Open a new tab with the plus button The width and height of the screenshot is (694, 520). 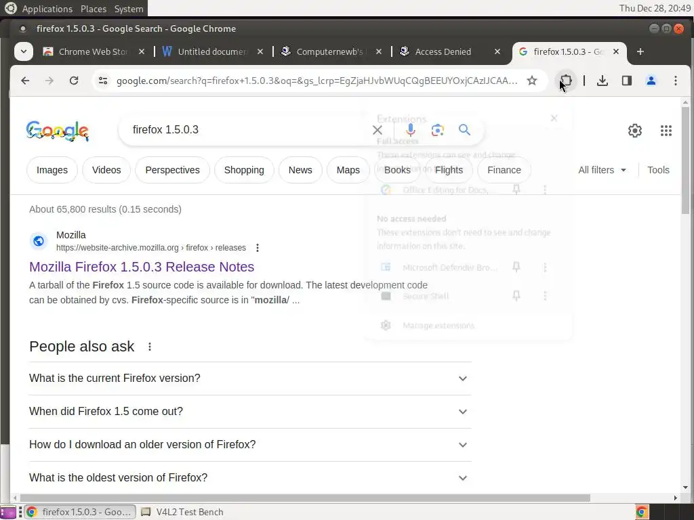tap(640, 51)
